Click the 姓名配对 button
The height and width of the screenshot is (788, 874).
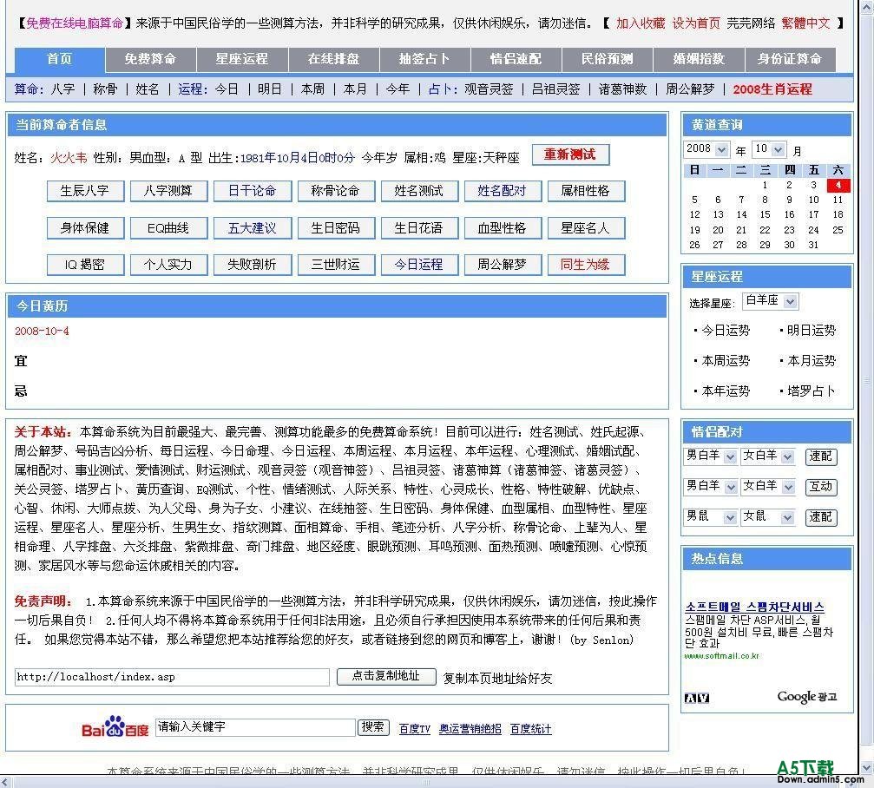pyautogui.click(x=503, y=191)
